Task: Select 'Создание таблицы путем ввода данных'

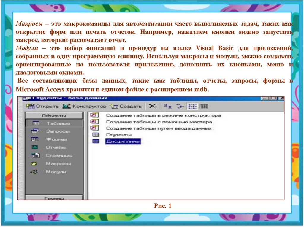Action: click(159, 128)
